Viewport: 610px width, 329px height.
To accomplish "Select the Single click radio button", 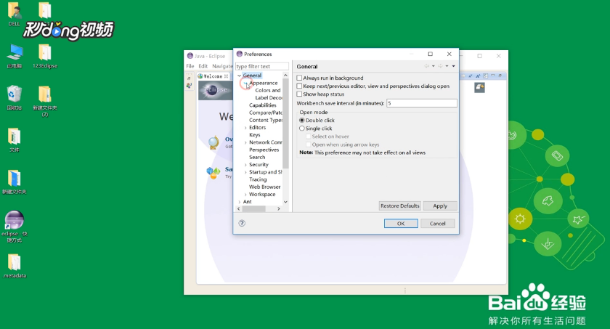I will (x=302, y=129).
